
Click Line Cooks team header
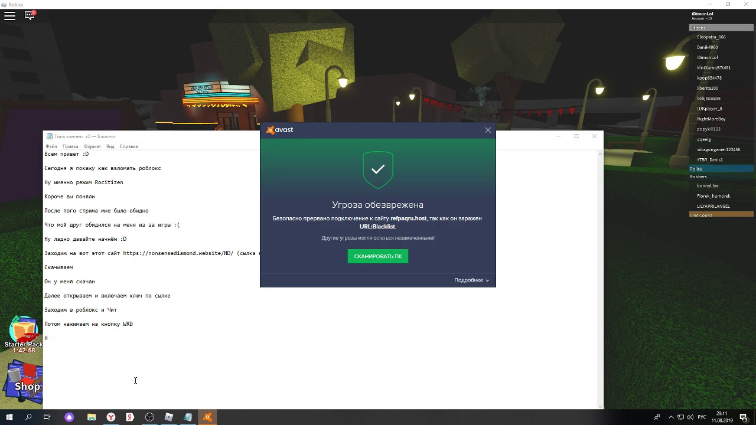click(x=721, y=215)
